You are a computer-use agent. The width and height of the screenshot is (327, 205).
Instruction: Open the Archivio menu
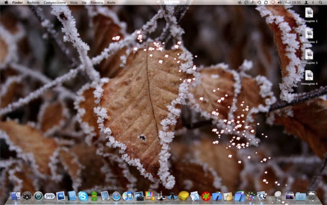click(33, 3)
